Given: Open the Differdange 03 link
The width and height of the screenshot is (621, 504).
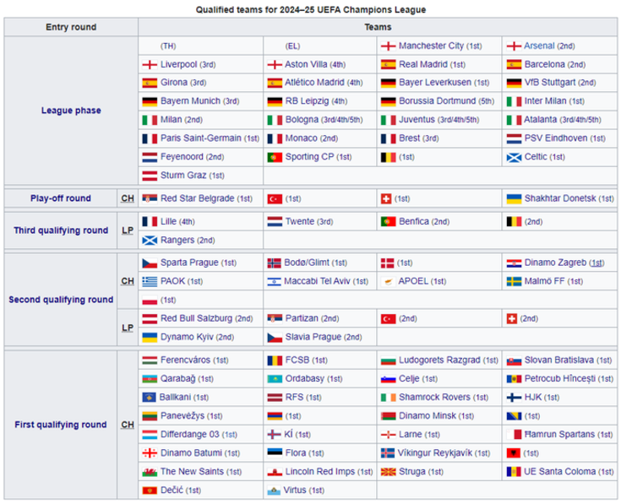Looking at the screenshot, I should point(190,435).
